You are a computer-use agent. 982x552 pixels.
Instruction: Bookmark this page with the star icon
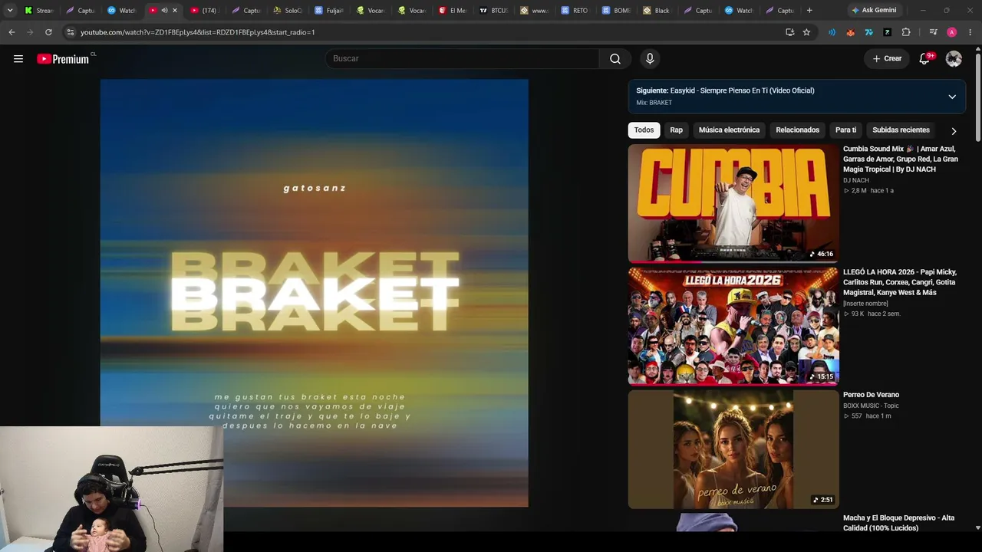tap(806, 32)
